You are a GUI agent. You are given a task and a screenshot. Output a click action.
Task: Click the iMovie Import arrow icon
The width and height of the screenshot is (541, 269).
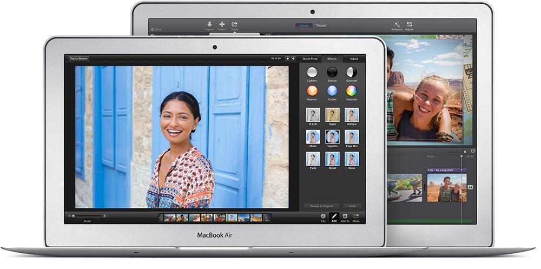[x=210, y=24]
